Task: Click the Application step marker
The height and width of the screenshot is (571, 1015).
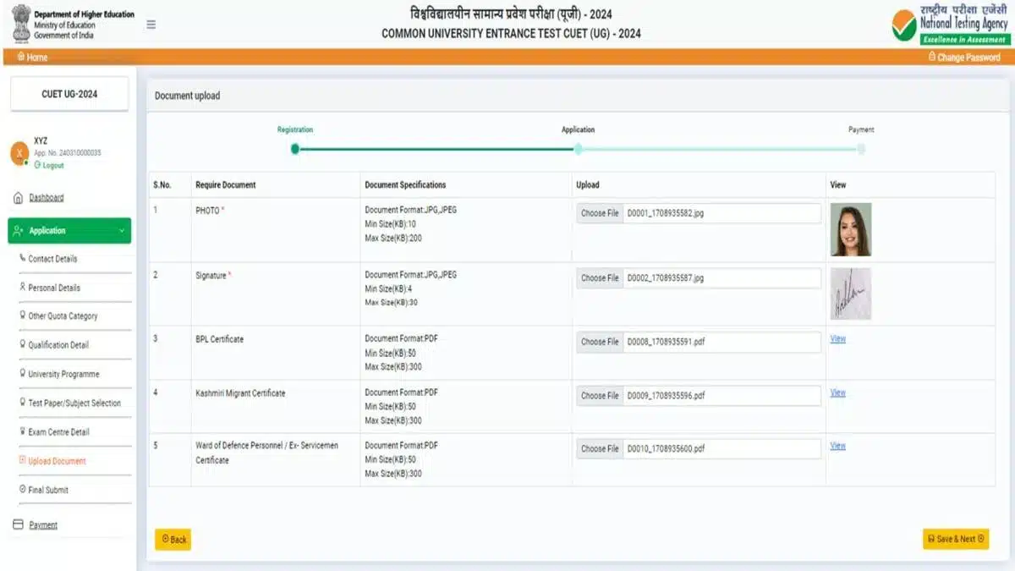Action: 578,149
